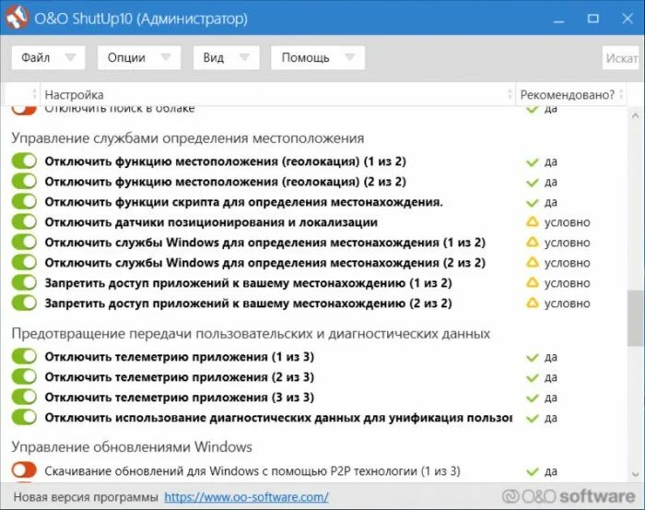Click the scrollbar down arrow
Viewport: 645px width, 510px height.
pos(635,474)
